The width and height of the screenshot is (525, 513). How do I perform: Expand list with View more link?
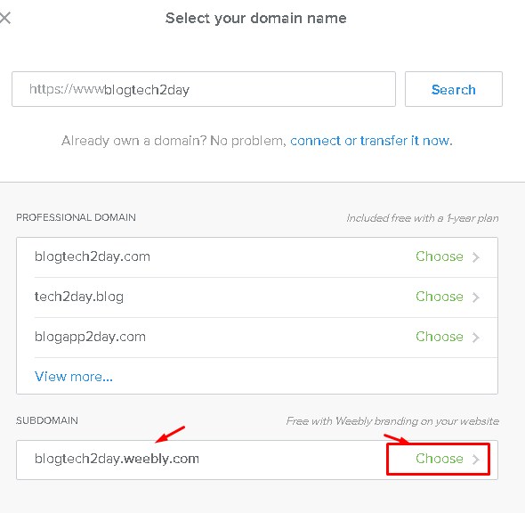[74, 377]
